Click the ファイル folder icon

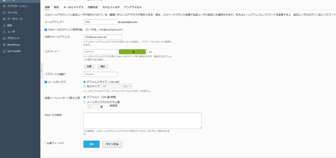[4, 13]
